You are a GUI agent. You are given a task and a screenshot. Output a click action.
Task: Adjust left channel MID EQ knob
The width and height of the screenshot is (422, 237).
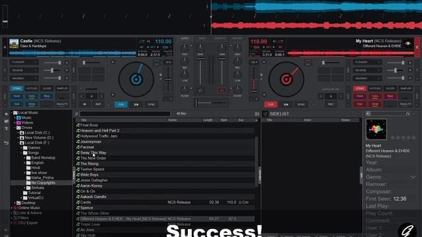coord(185,61)
